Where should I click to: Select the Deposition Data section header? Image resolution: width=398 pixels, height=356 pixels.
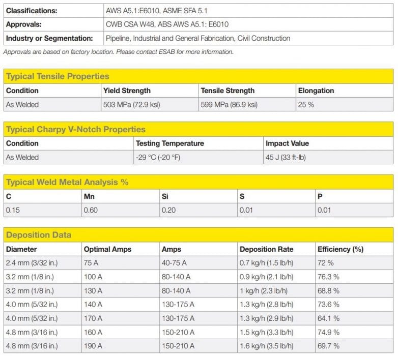39,235
